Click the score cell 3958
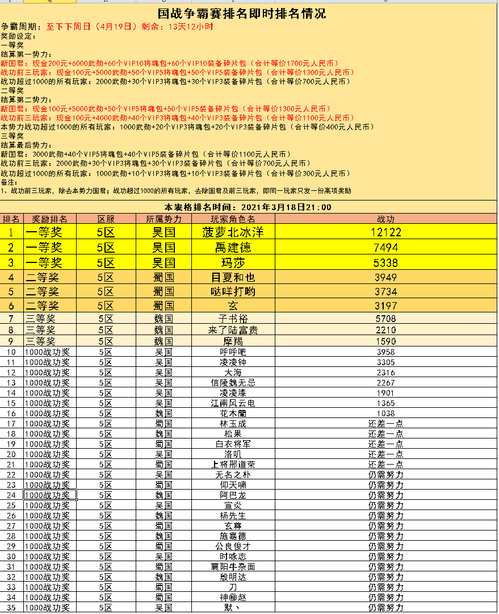 tap(386, 352)
